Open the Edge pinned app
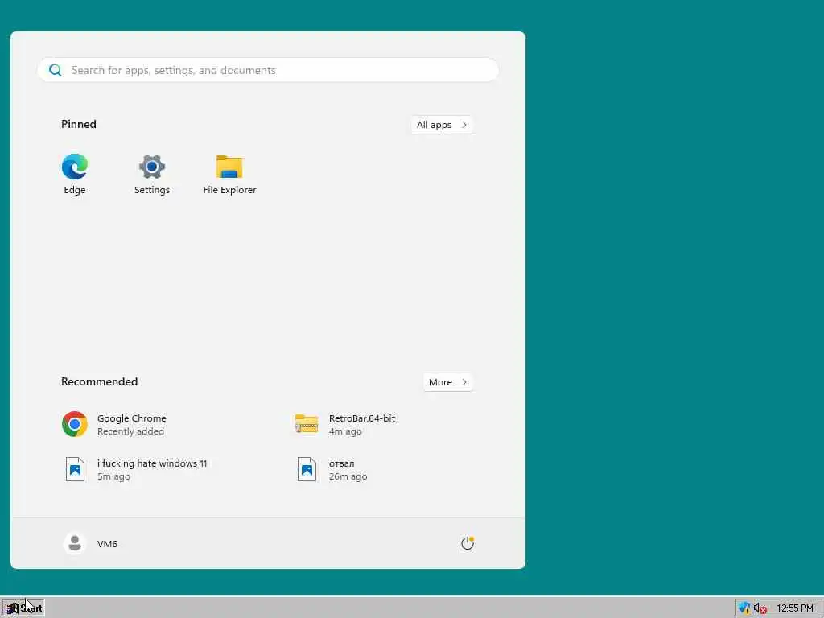The height and width of the screenshot is (618, 824). (75, 174)
